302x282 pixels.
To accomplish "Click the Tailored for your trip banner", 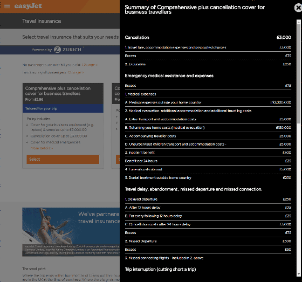I will click(63, 108).
